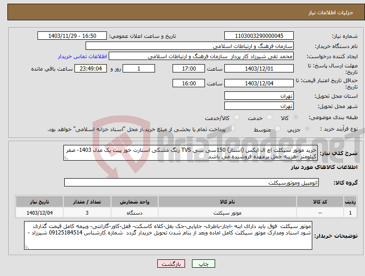The width and height of the screenshot is (365, 276).
Task: Click the validity hour field 16:00
Action: pos(189,83)
